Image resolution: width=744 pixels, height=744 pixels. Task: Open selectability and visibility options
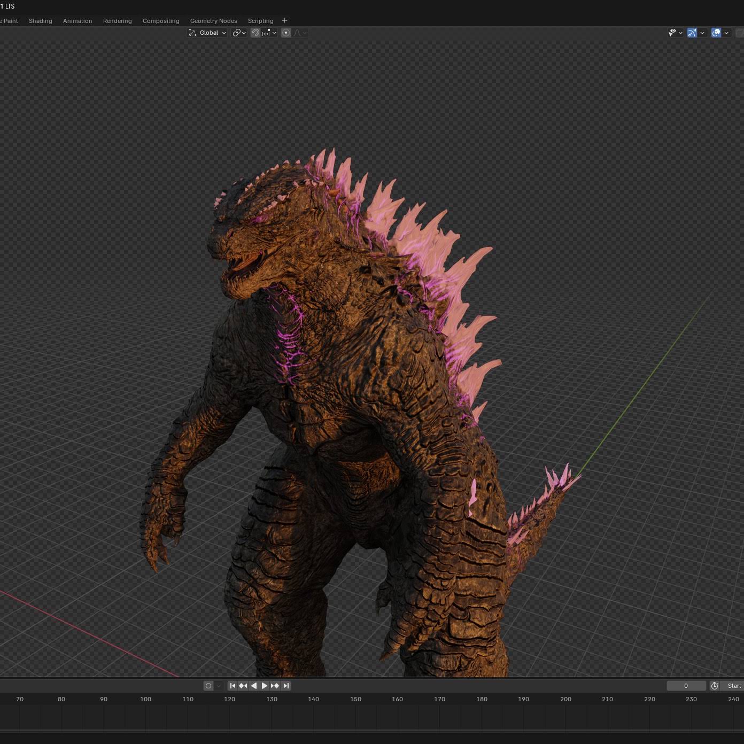676,33
